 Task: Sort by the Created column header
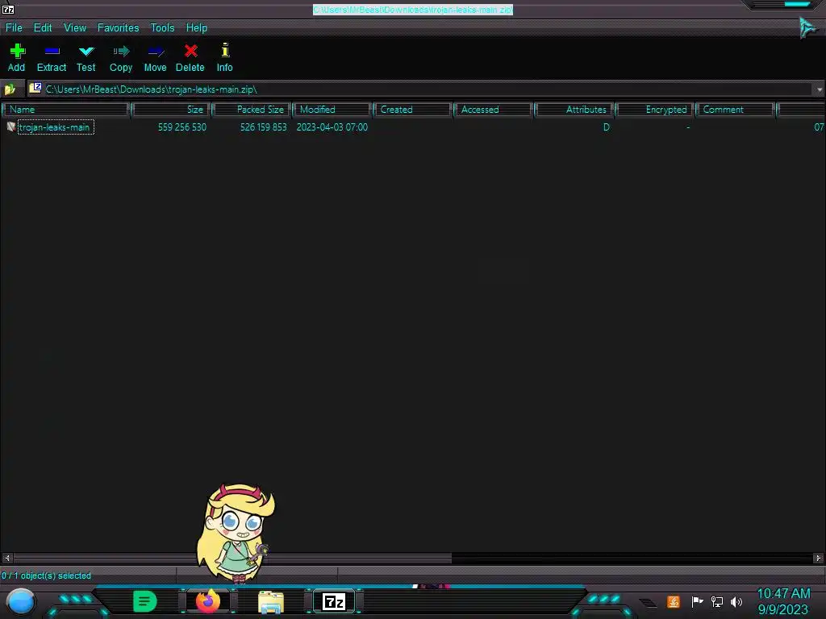[413, 110]
